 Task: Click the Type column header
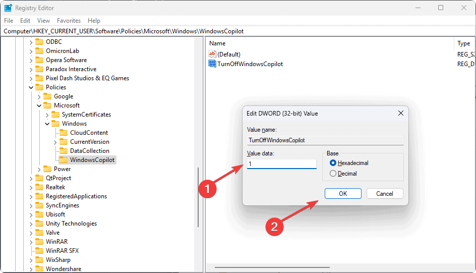click(x=464, y=43)
